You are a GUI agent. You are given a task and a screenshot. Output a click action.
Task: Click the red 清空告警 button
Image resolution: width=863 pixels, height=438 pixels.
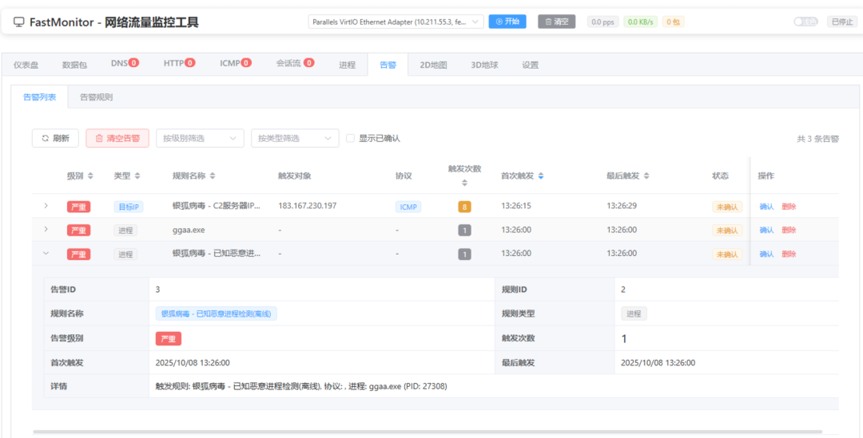[117, 139]
